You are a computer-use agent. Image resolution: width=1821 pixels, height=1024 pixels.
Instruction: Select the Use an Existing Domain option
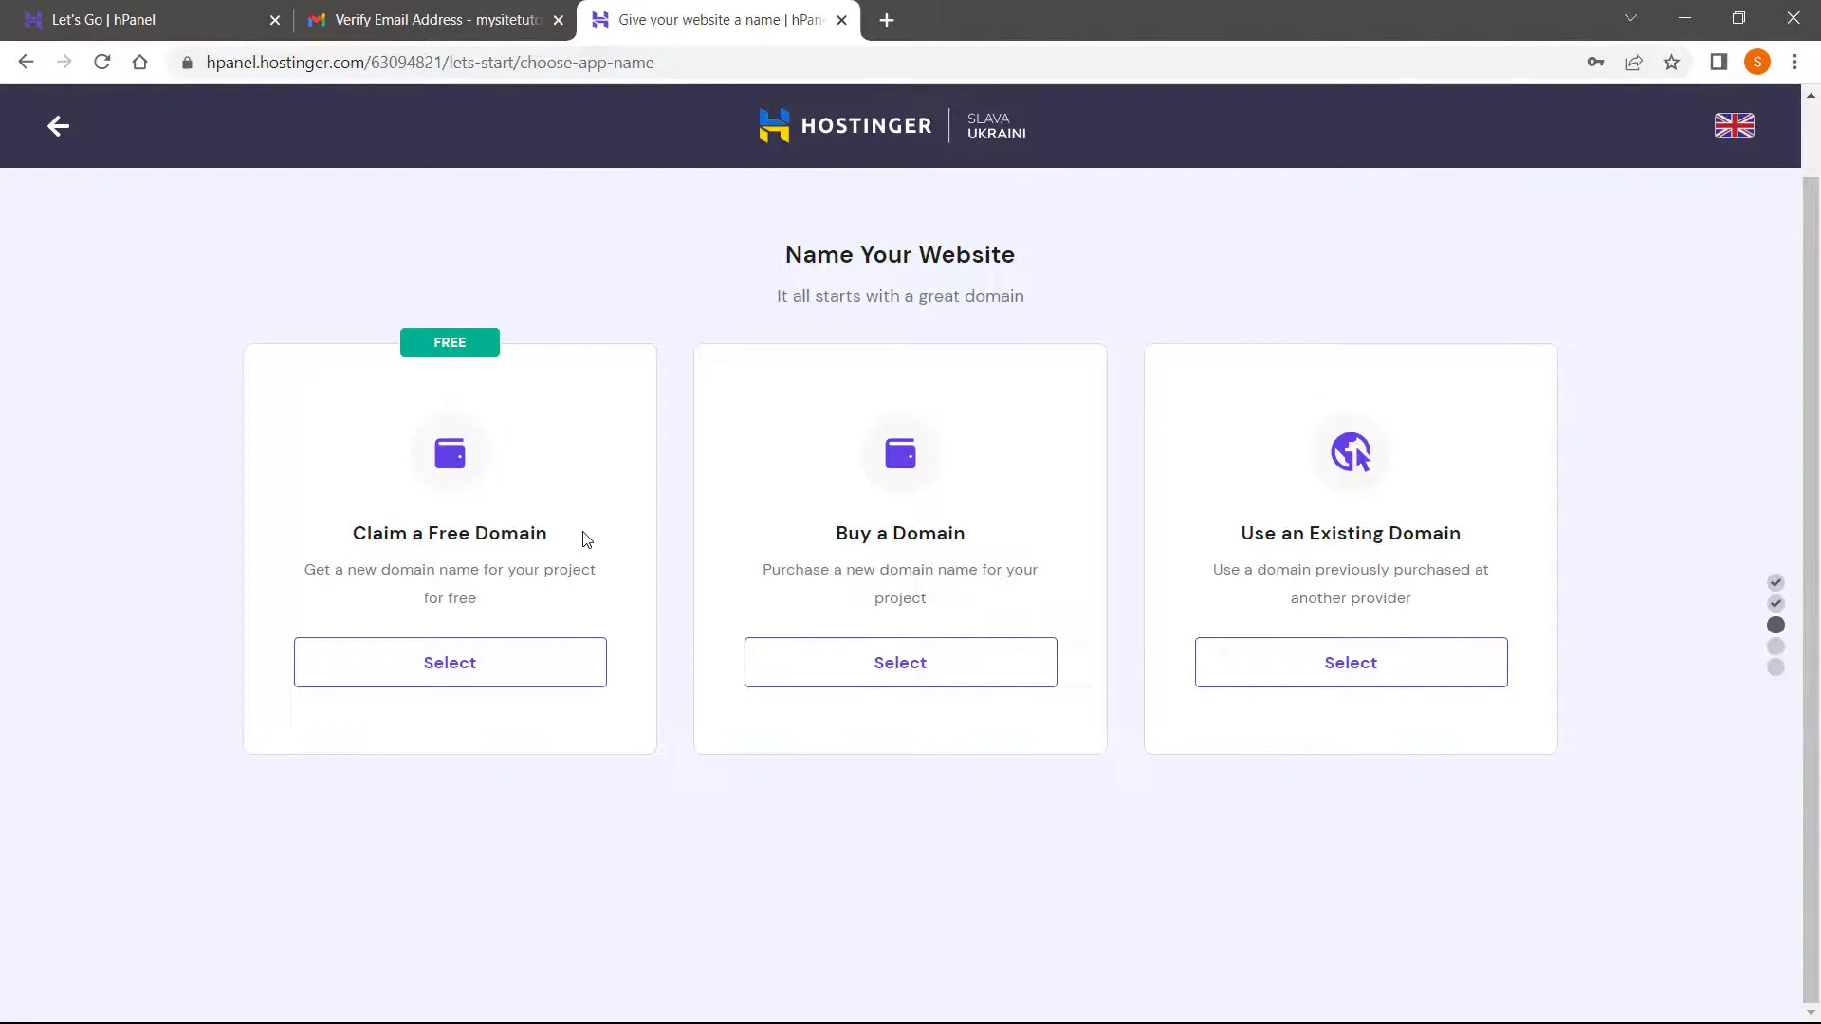pos(1351,663)
